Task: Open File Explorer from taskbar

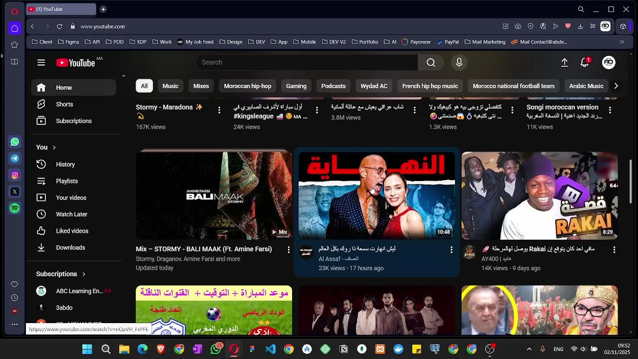Action: [x=124, y=349]
